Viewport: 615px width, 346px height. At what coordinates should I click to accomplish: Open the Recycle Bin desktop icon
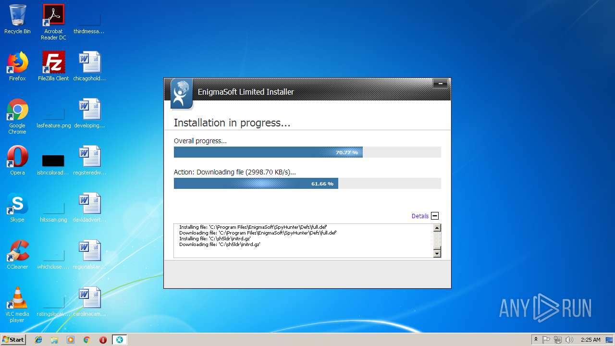pos(17,19)
